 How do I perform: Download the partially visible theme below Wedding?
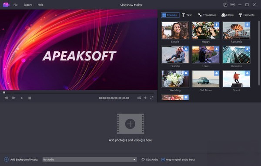(x=186, y=97)
